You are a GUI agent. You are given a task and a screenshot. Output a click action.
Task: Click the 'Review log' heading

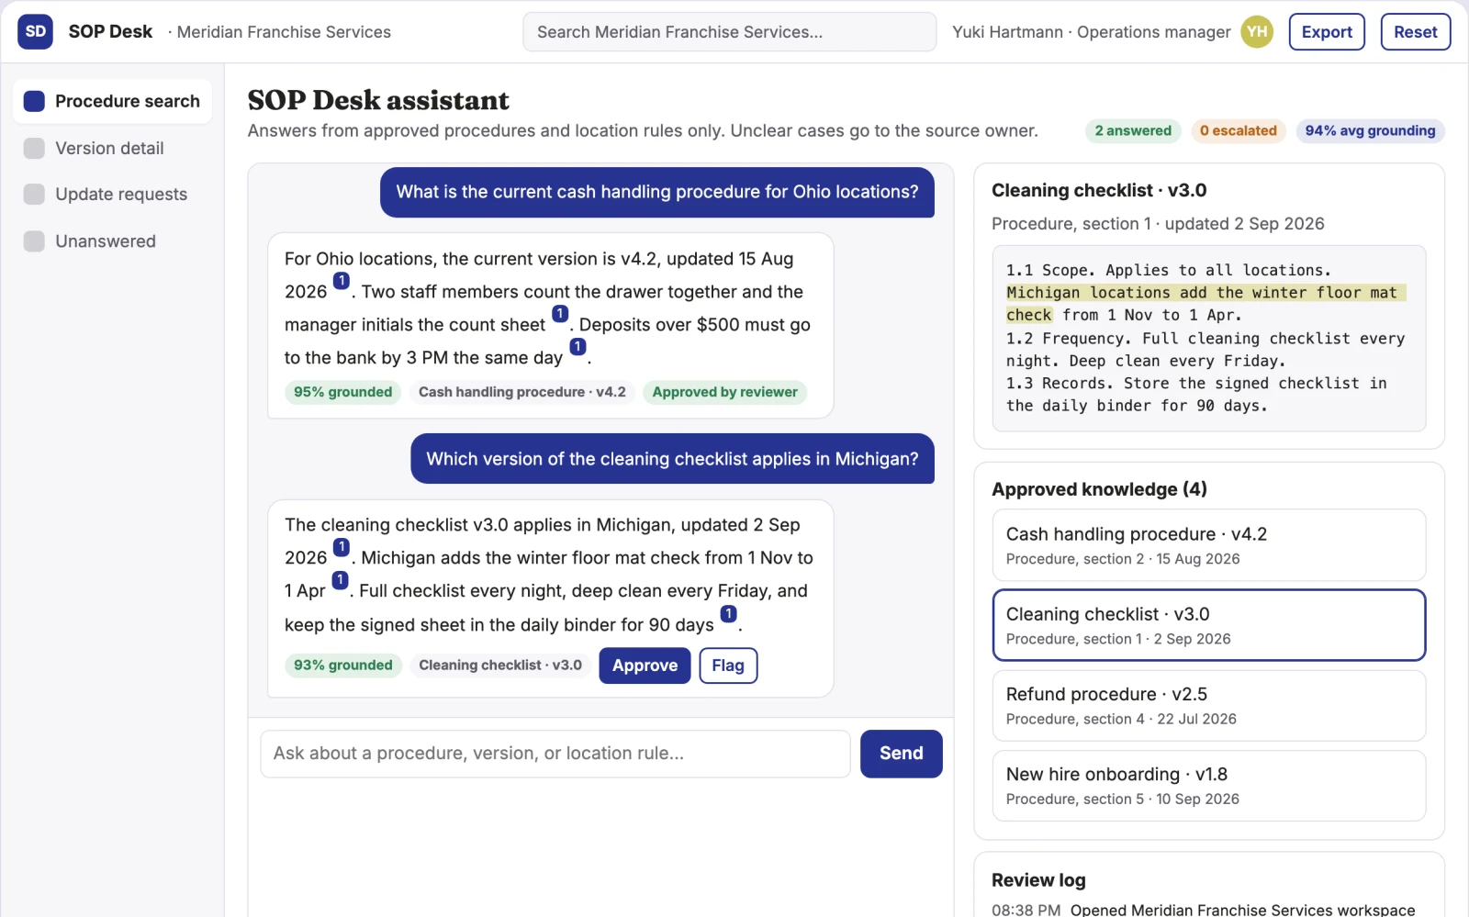[1038, 880]
